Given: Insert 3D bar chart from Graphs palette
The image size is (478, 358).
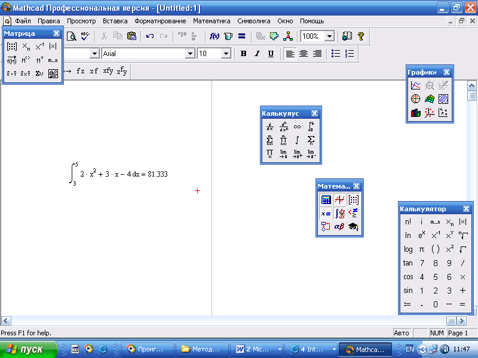Looking at the screenshot, I should click(x=415, y=113).
